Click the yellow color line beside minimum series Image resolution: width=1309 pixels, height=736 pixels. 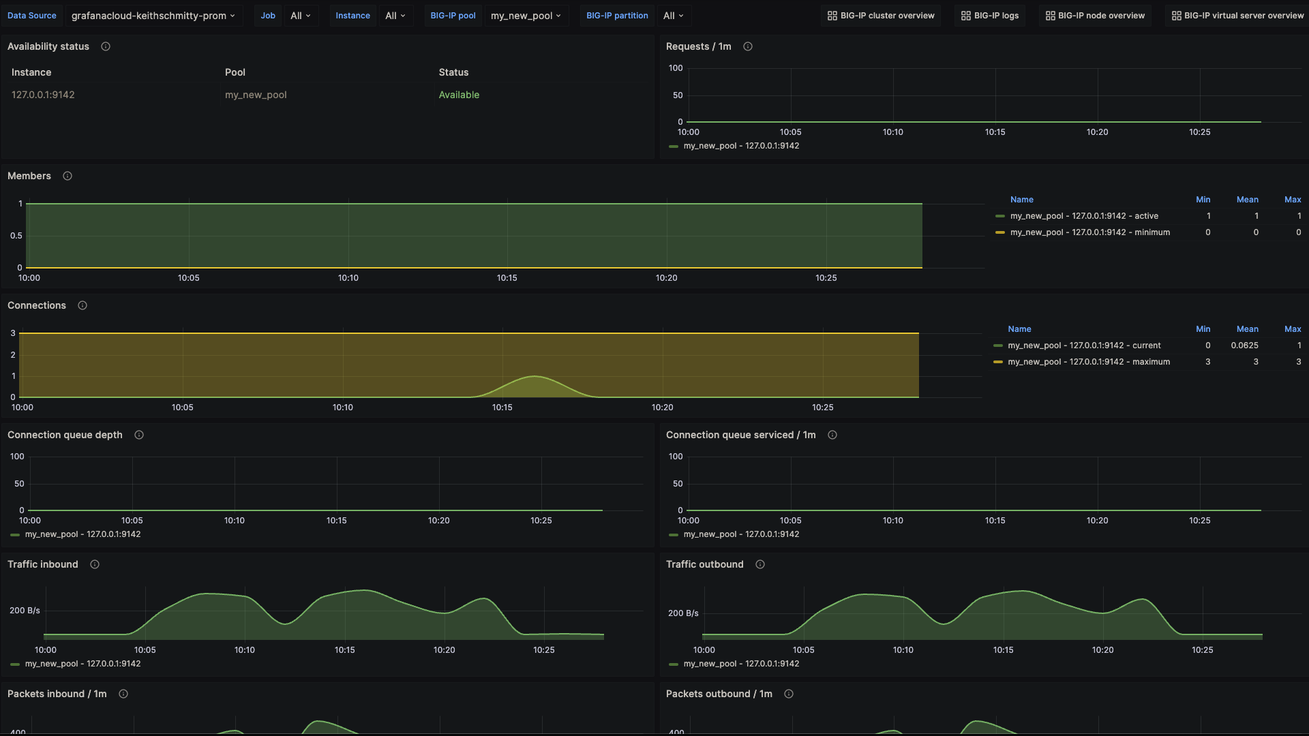[1000, 232]
